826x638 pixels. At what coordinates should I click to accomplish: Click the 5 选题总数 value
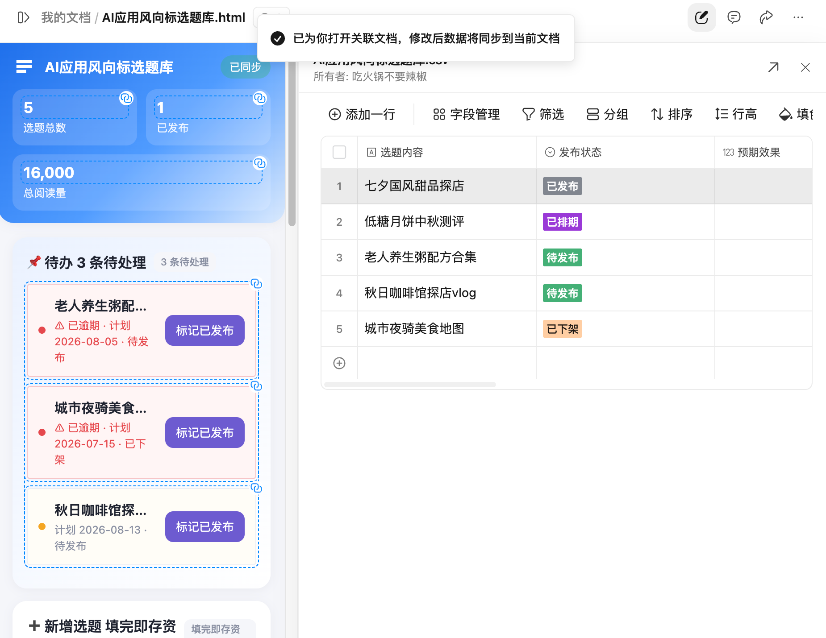point(28,108)
